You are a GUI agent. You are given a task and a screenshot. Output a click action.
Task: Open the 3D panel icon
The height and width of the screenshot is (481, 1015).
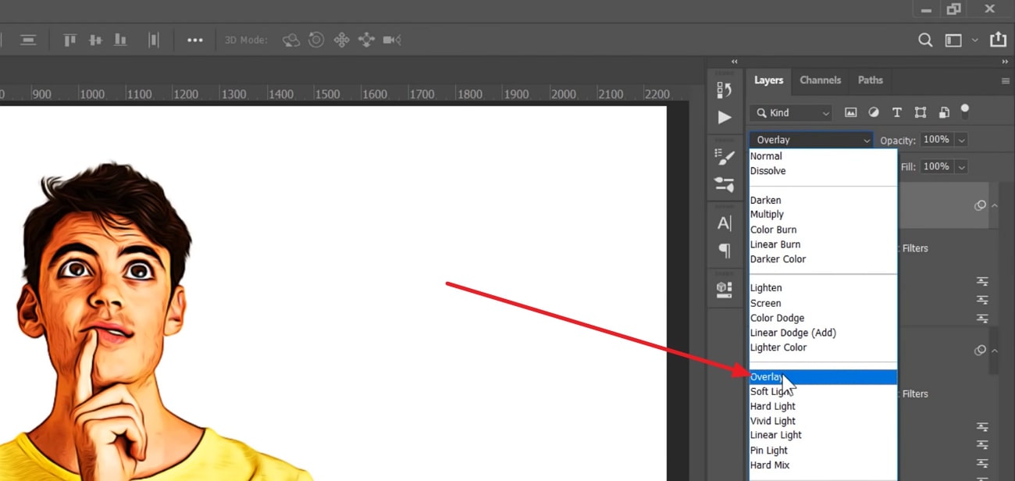click(x=725, y=289)
